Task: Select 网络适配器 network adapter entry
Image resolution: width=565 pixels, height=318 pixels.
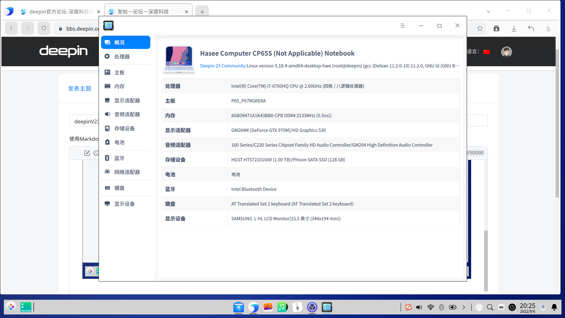Action: (127, 172)
